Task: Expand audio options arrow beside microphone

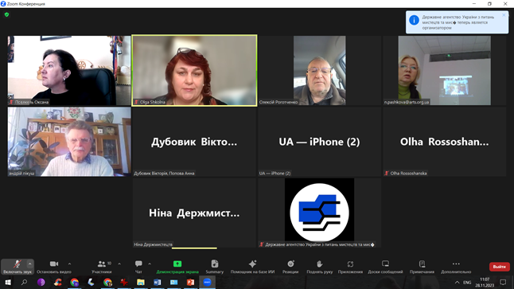Action: coord(29,264)
